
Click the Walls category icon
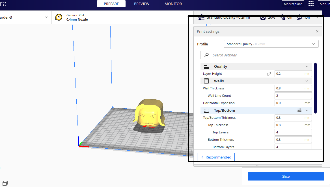click(206, 81)
